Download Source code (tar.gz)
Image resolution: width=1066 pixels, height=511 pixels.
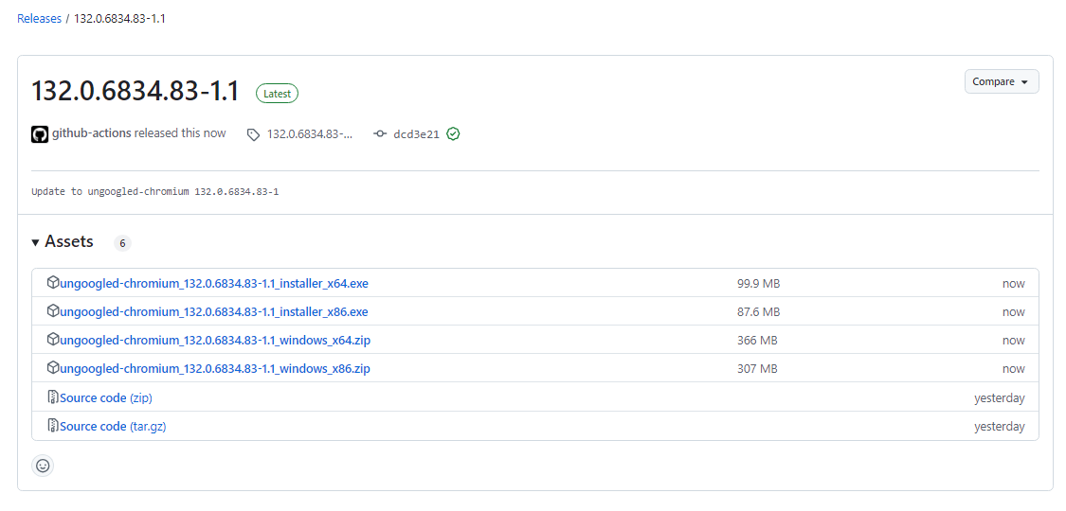(113, 427)
